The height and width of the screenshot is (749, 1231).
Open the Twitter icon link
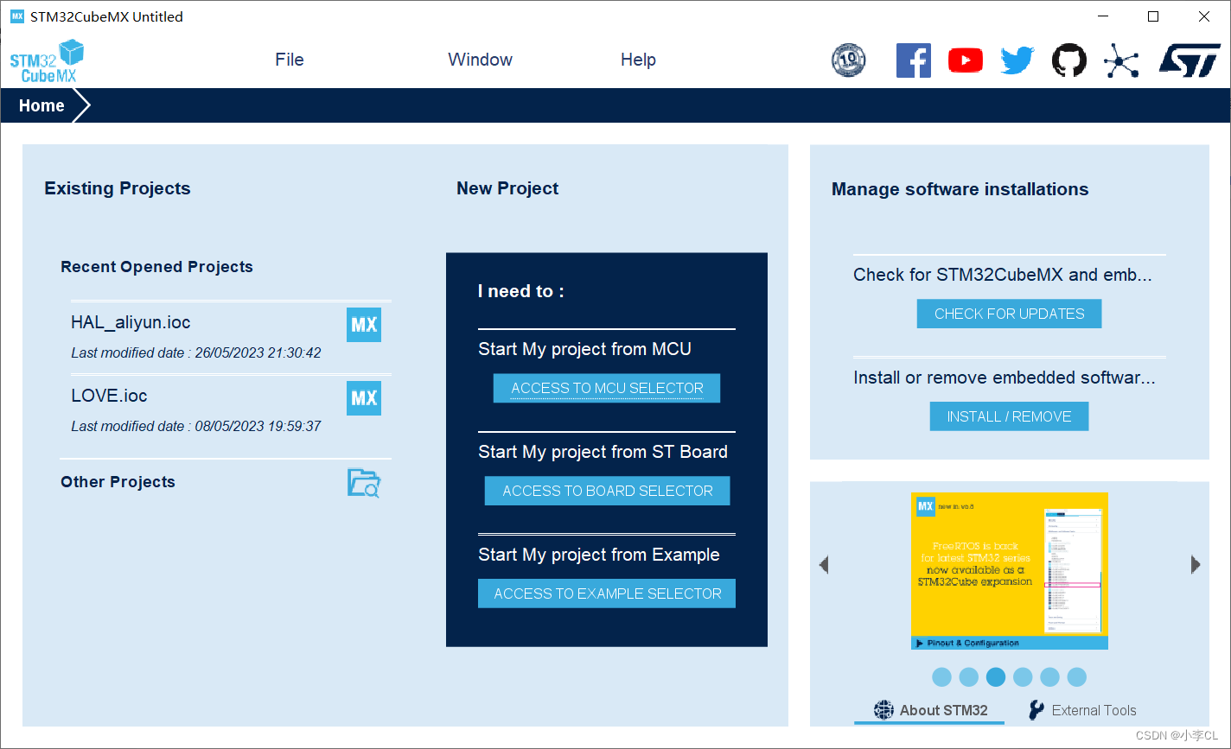pyautogui.click(x=1017, y=60)
